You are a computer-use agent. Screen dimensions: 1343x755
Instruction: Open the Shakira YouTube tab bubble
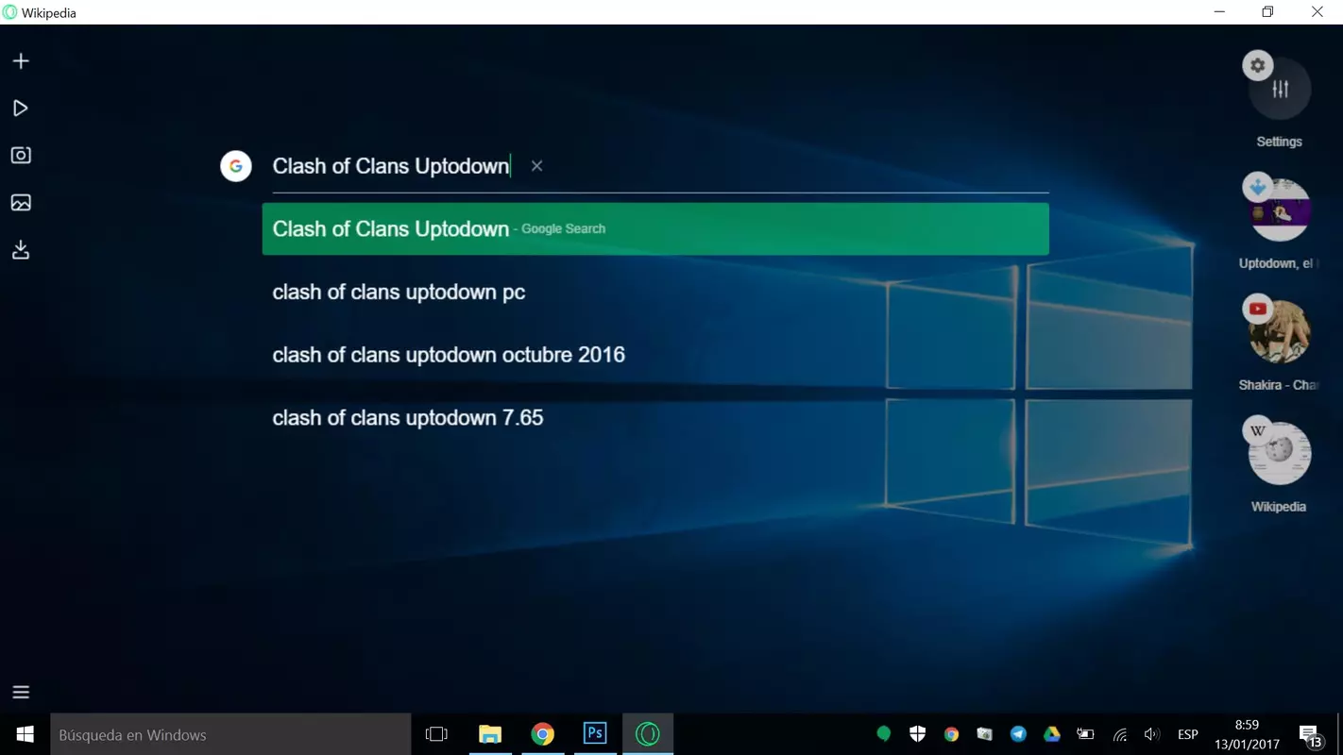coord(1279,331)
